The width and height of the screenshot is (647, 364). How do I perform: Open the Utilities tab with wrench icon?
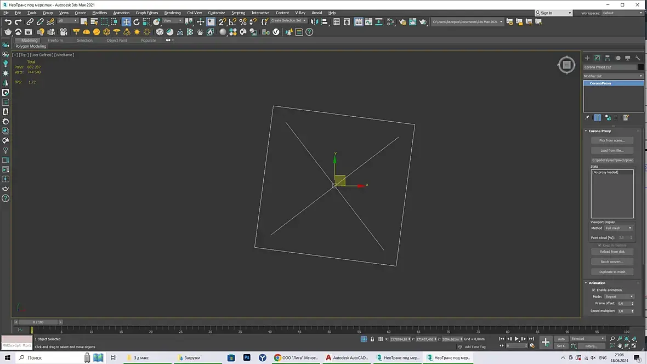pyautogui.click(x=638, y=58)
